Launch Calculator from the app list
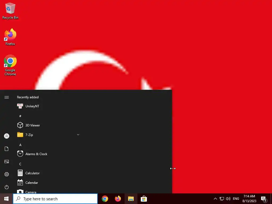This screenshot has width=272, height=204. pos(49,173)
